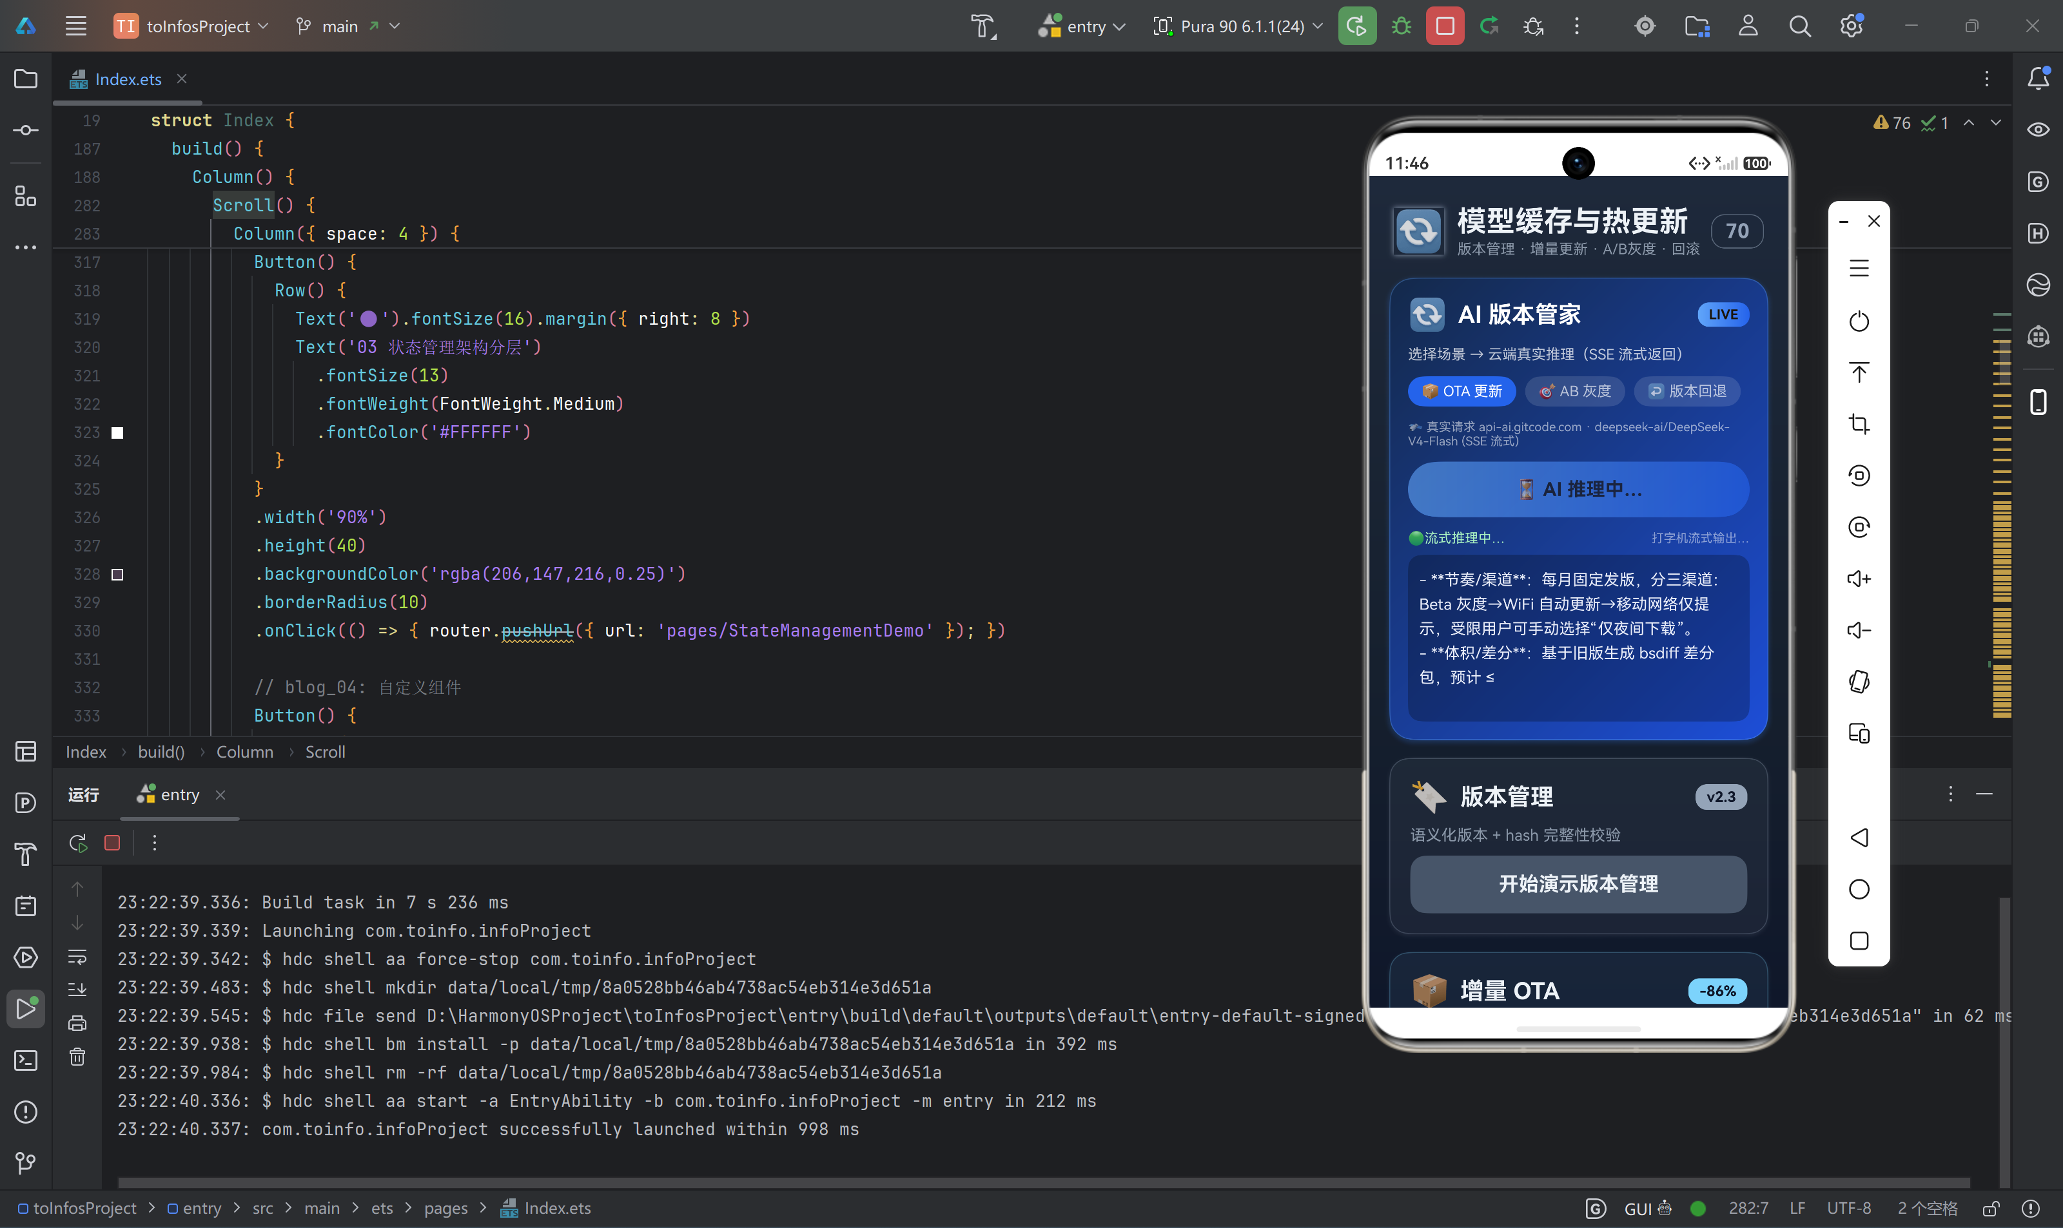Rotate the emulator device
2063x1228 pixels.
click(1859, 681)
